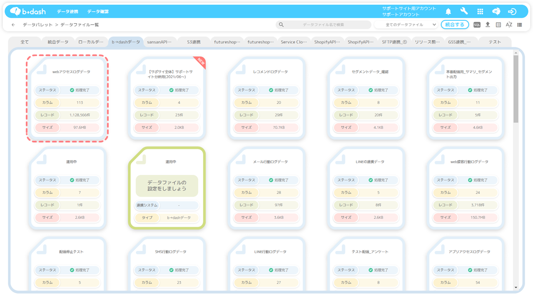The image size is (533, 299).
Task: Click size value 150.7MB
Action: (x=478, y=217)
